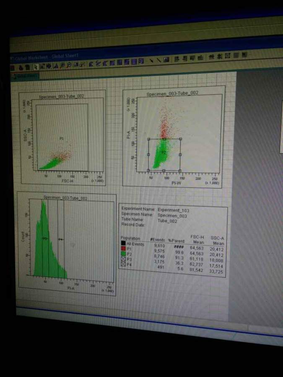
Task: Click the histogram plot title Specimen_003-Tube_002
Action: coord(65,198)
